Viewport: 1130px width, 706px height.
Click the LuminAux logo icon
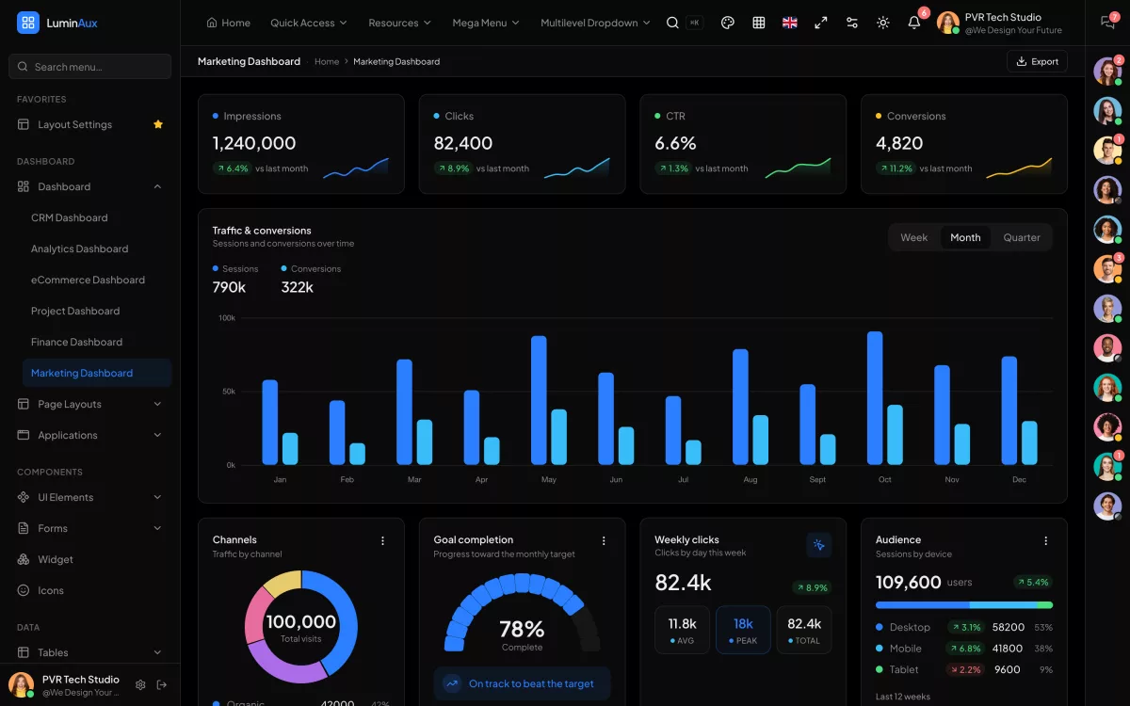pyautogui.click(x=28, y=23)
